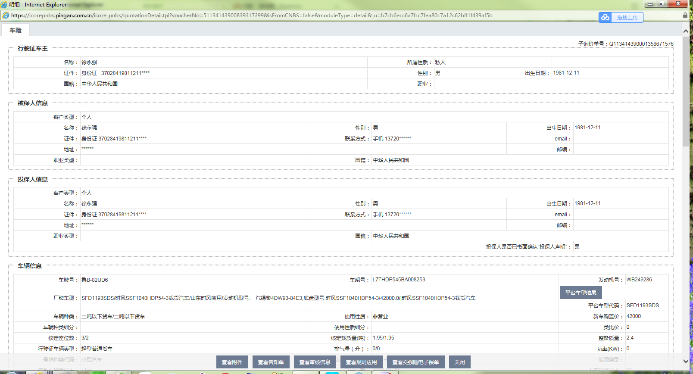The image size is (693, 374).
Task: Click the scroll up arrow of the page
Action: pos(686,31)
